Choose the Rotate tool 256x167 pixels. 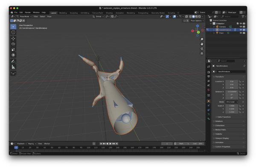[13, 44]
